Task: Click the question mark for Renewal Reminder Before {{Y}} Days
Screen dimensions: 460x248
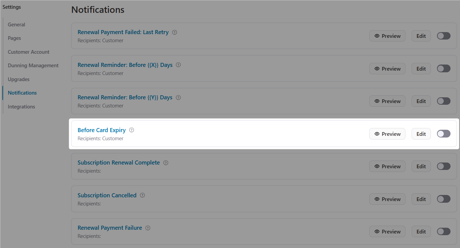Action: (x=178, y=97)
